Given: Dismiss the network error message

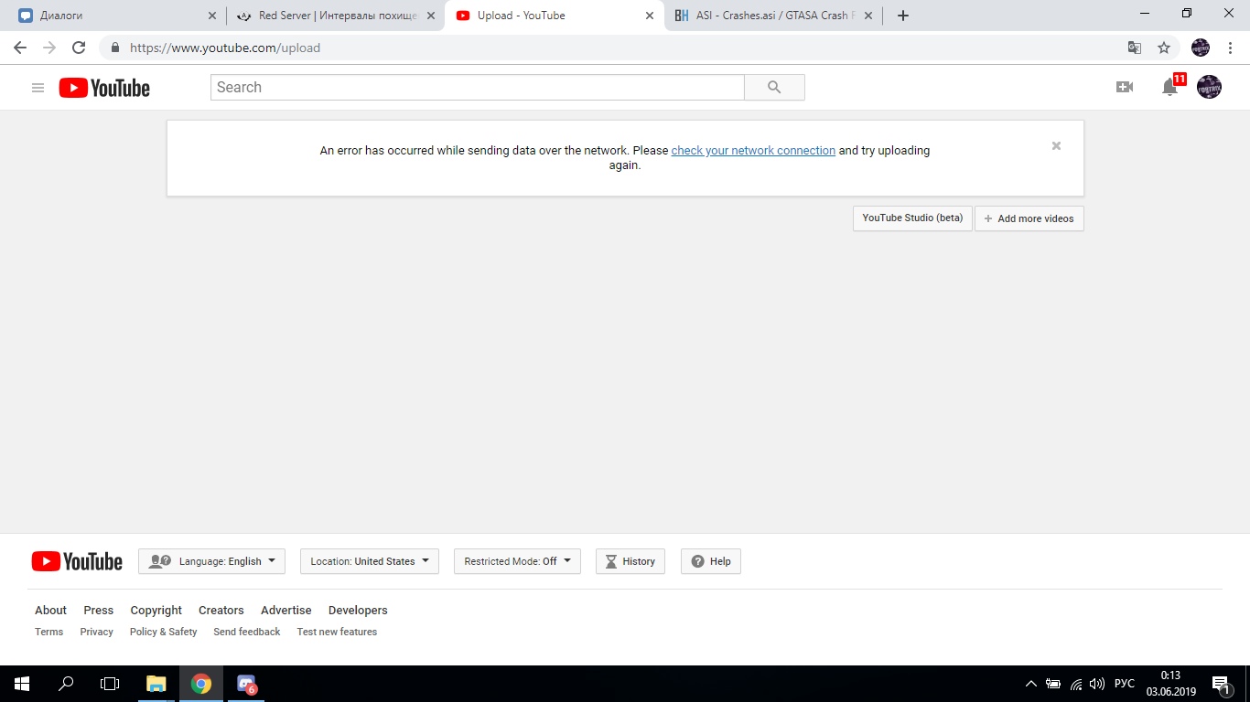Looking at the screenshot, I should coord(1056,146).
